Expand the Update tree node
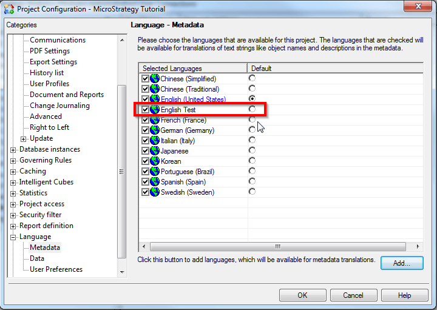Viewport: 437px width, 310px height. coord(24,139)
